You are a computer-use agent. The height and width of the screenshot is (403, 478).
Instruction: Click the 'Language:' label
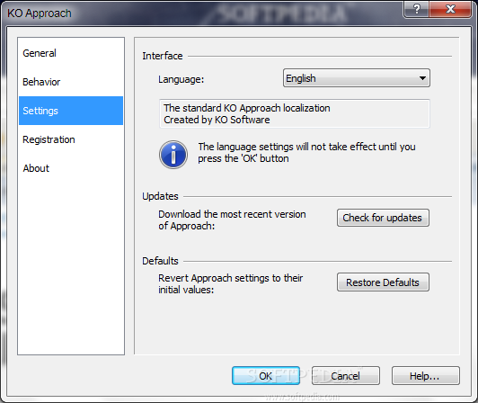181,79
